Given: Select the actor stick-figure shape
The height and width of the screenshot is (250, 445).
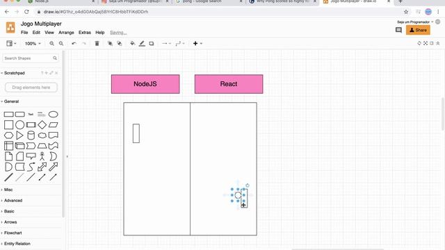Looking at the screenshot, I should pyautogui.click(x=42, y=156).
